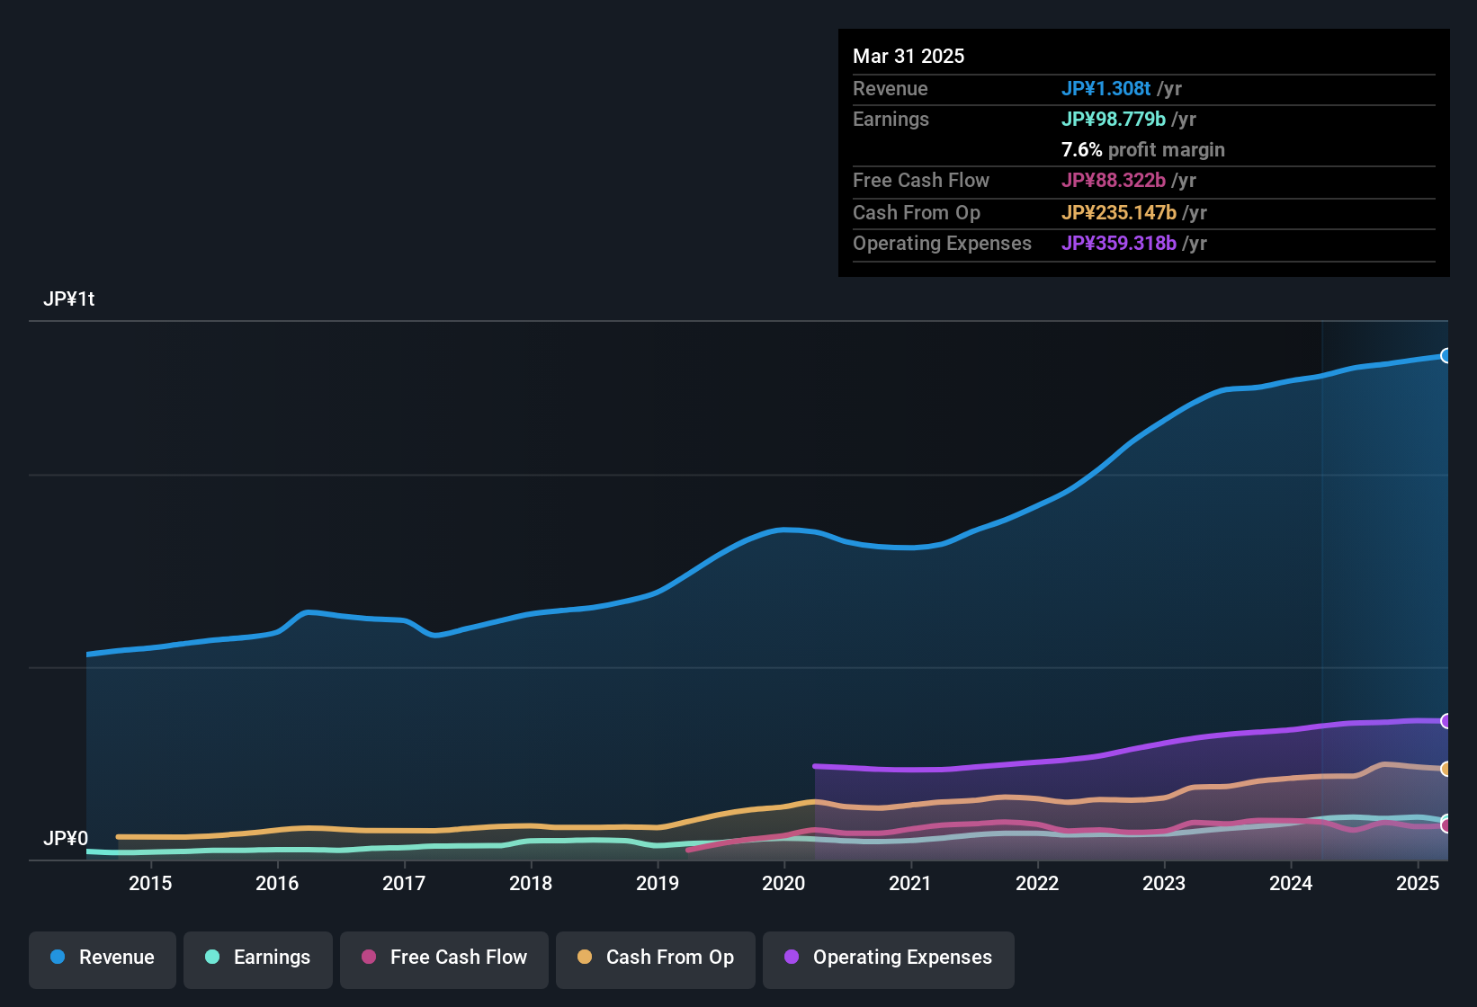Toggle the Operating Expenses legend dot

click(x=791, y=958)
